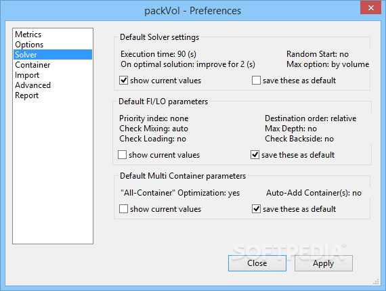Click Random Start: no text

tap(318, 54)
